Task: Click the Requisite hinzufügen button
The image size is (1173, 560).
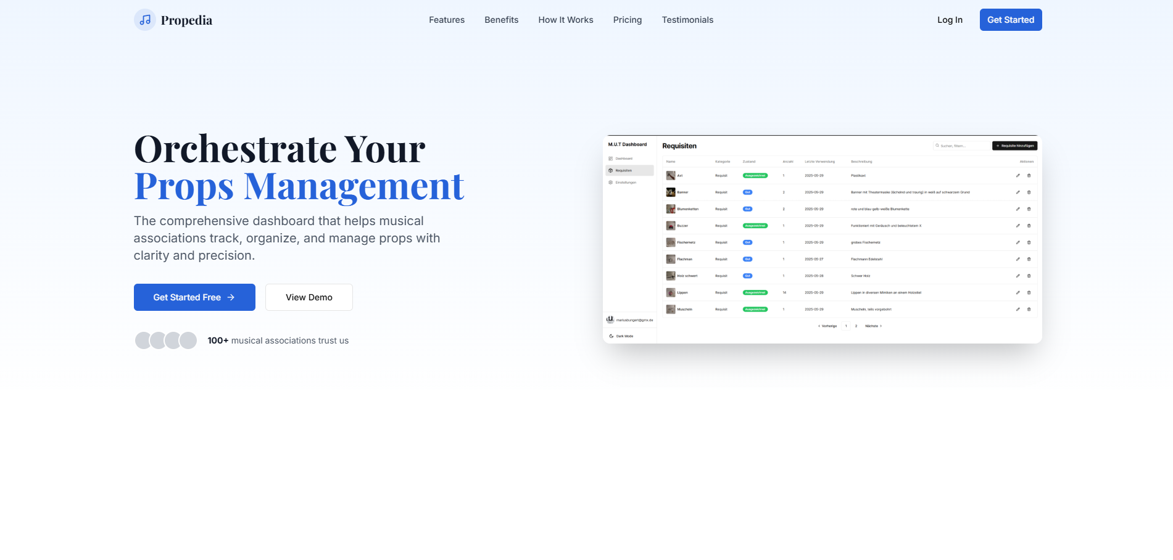Action: 1014,146
